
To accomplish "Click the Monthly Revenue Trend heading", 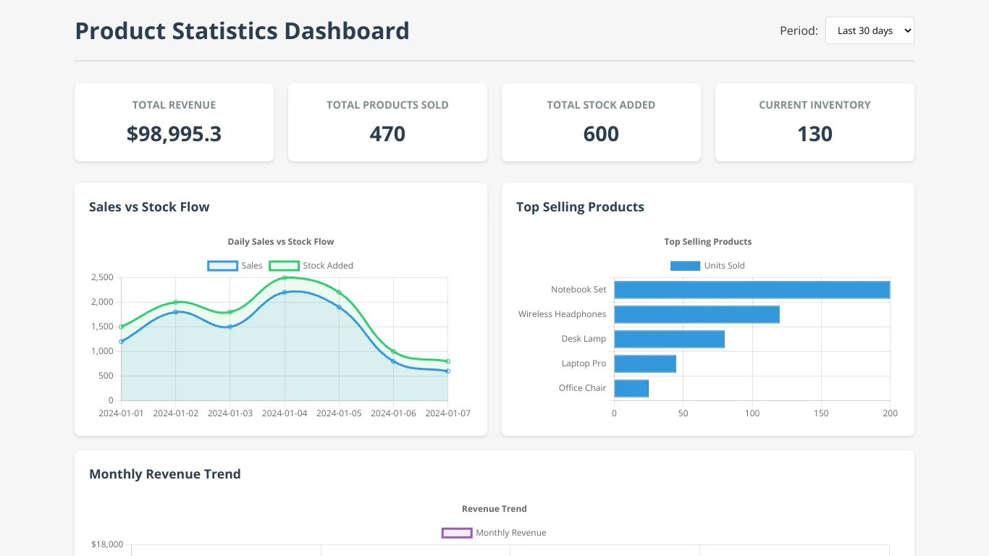I will (x=165, y=474).
